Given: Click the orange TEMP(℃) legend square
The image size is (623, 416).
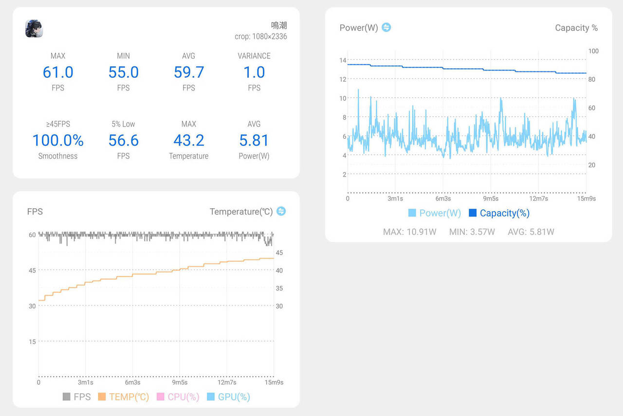Looking at the screenshot, I should click(102, 397).
